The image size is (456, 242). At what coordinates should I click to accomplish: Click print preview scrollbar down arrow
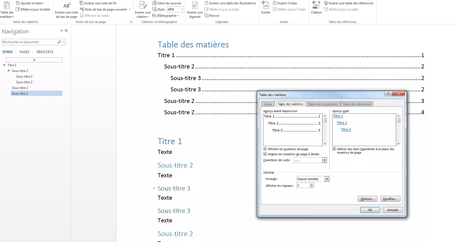325,144
